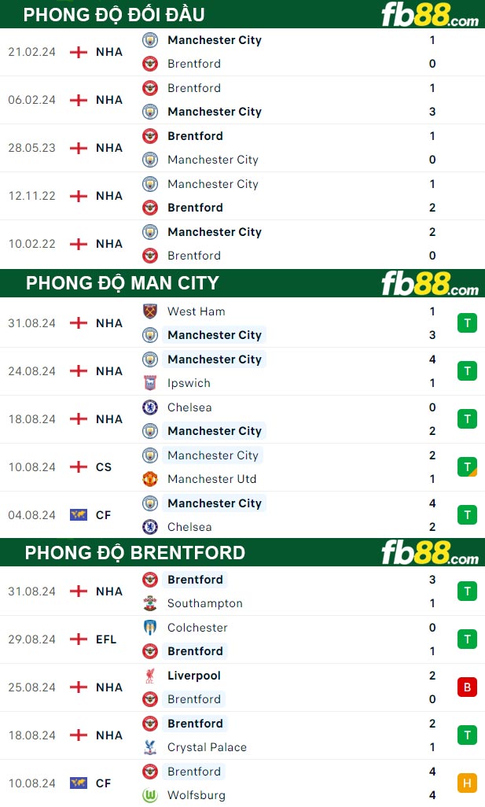Click the red B result badge

click(467, 687)
